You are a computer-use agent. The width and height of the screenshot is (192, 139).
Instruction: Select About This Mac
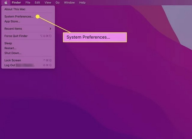15,9
